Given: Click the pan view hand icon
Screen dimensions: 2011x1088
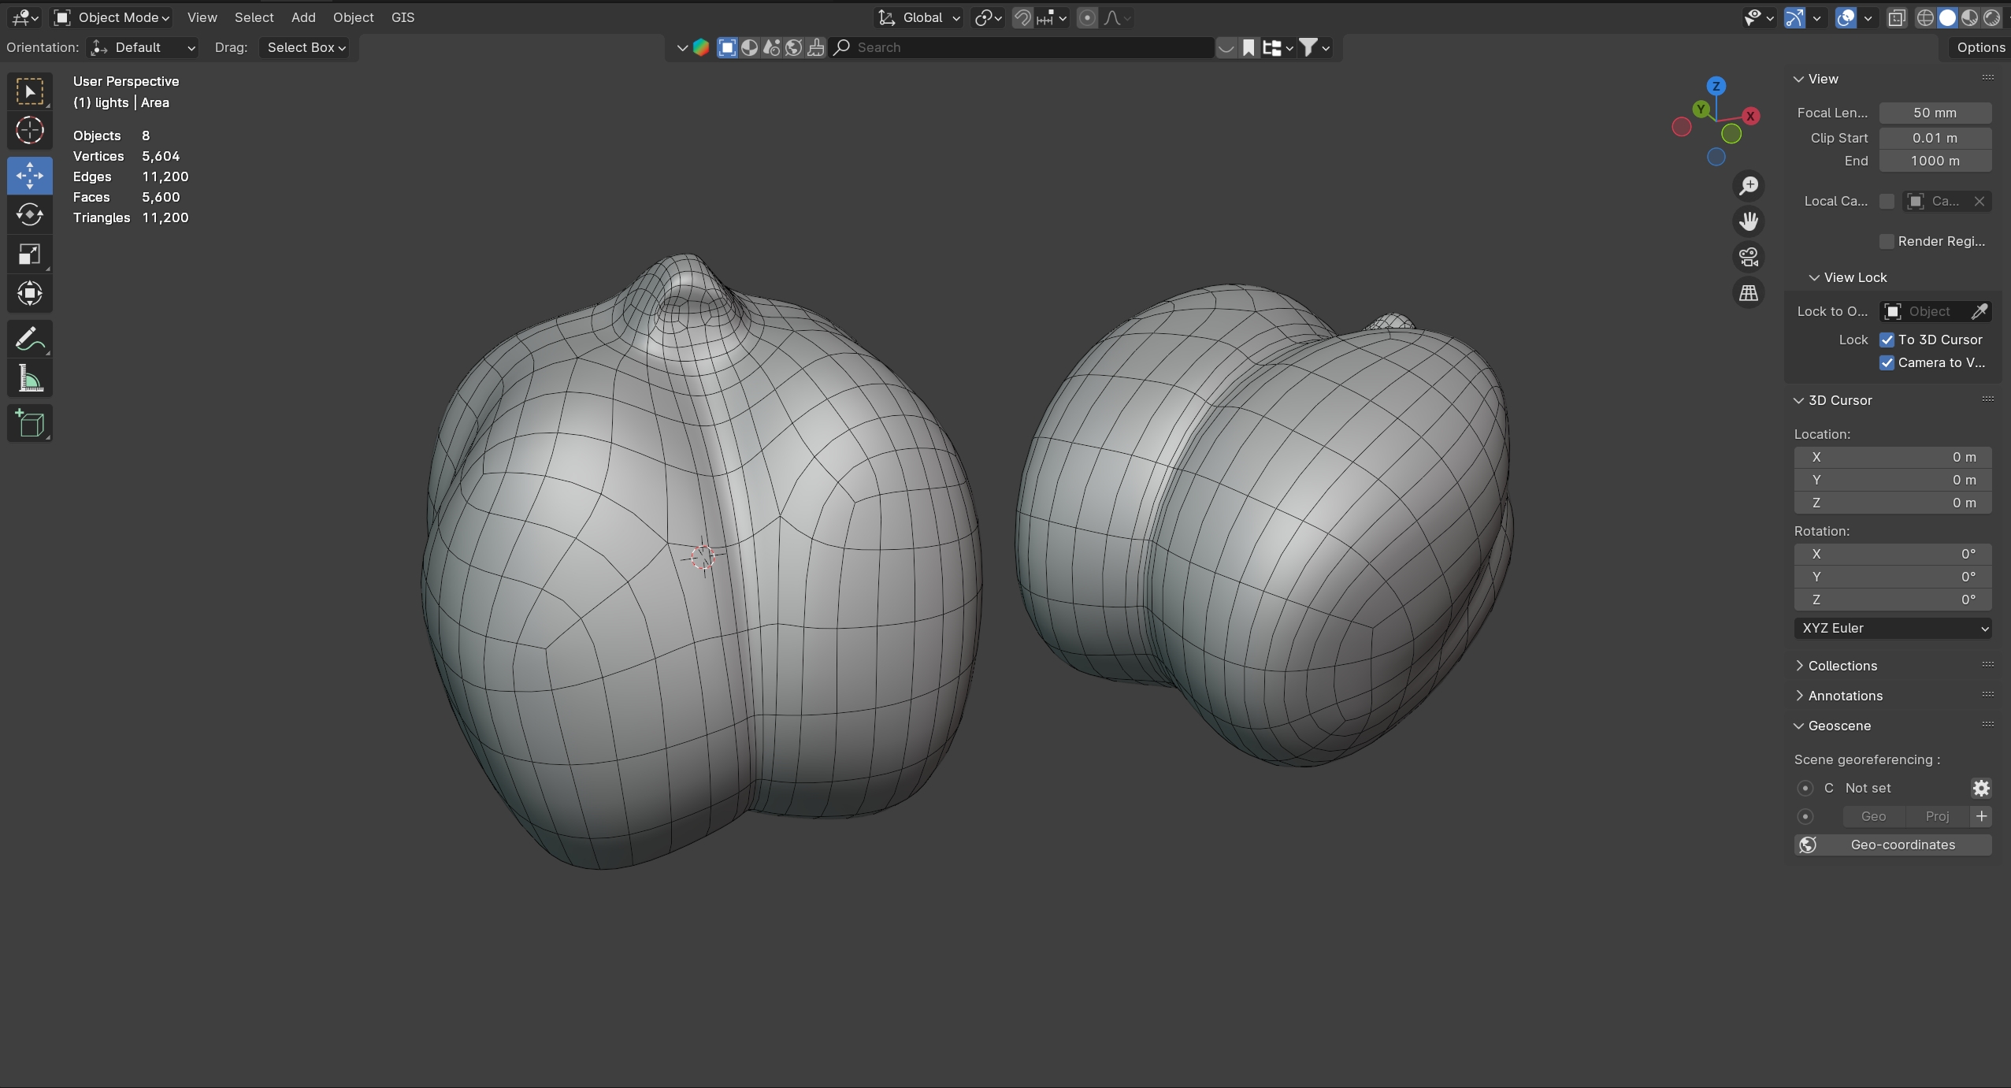Looking at the screenshot, I should tap(1748, 221).
